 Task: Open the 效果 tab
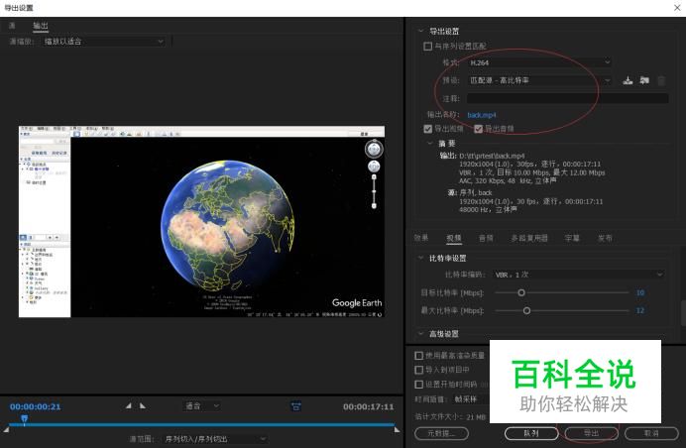[x=421, y=238]
